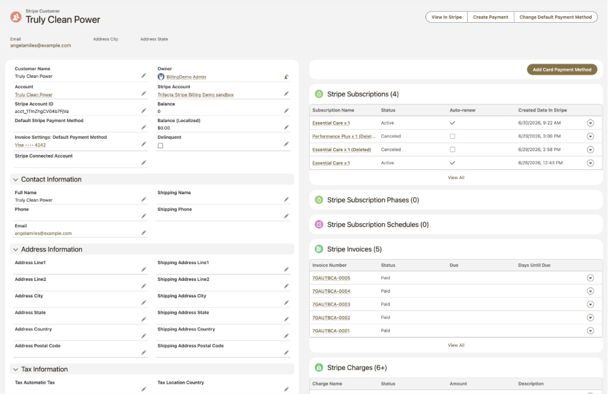The height and width of the screenshot is (394, 608).
Task: Open the Visa 4242 payment method link
Action: pyautogui.click(x=31, y=145)
